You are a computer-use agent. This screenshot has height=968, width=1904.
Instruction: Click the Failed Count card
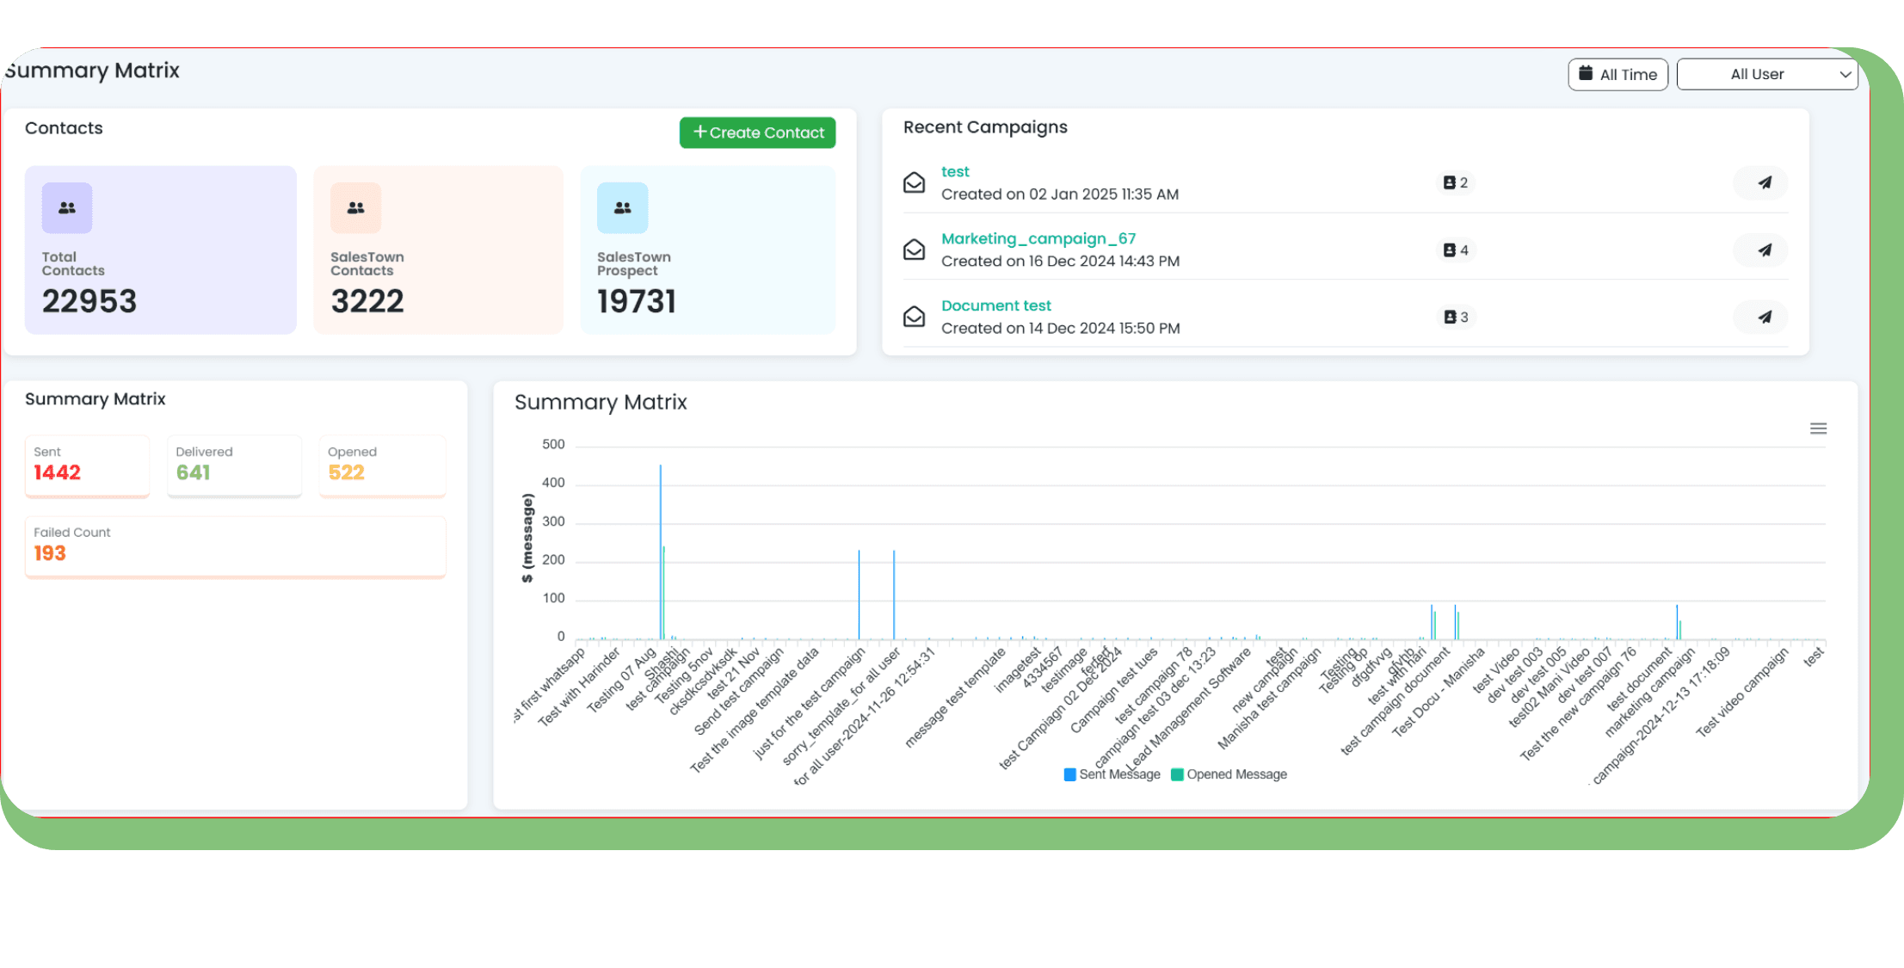tap(235, 546)
